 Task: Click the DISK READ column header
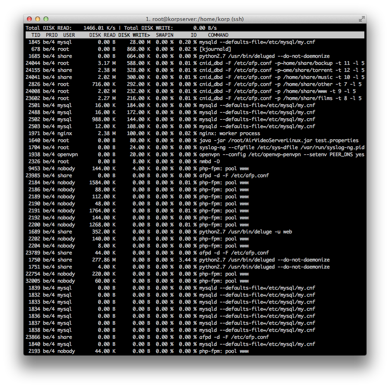point(102,35)
